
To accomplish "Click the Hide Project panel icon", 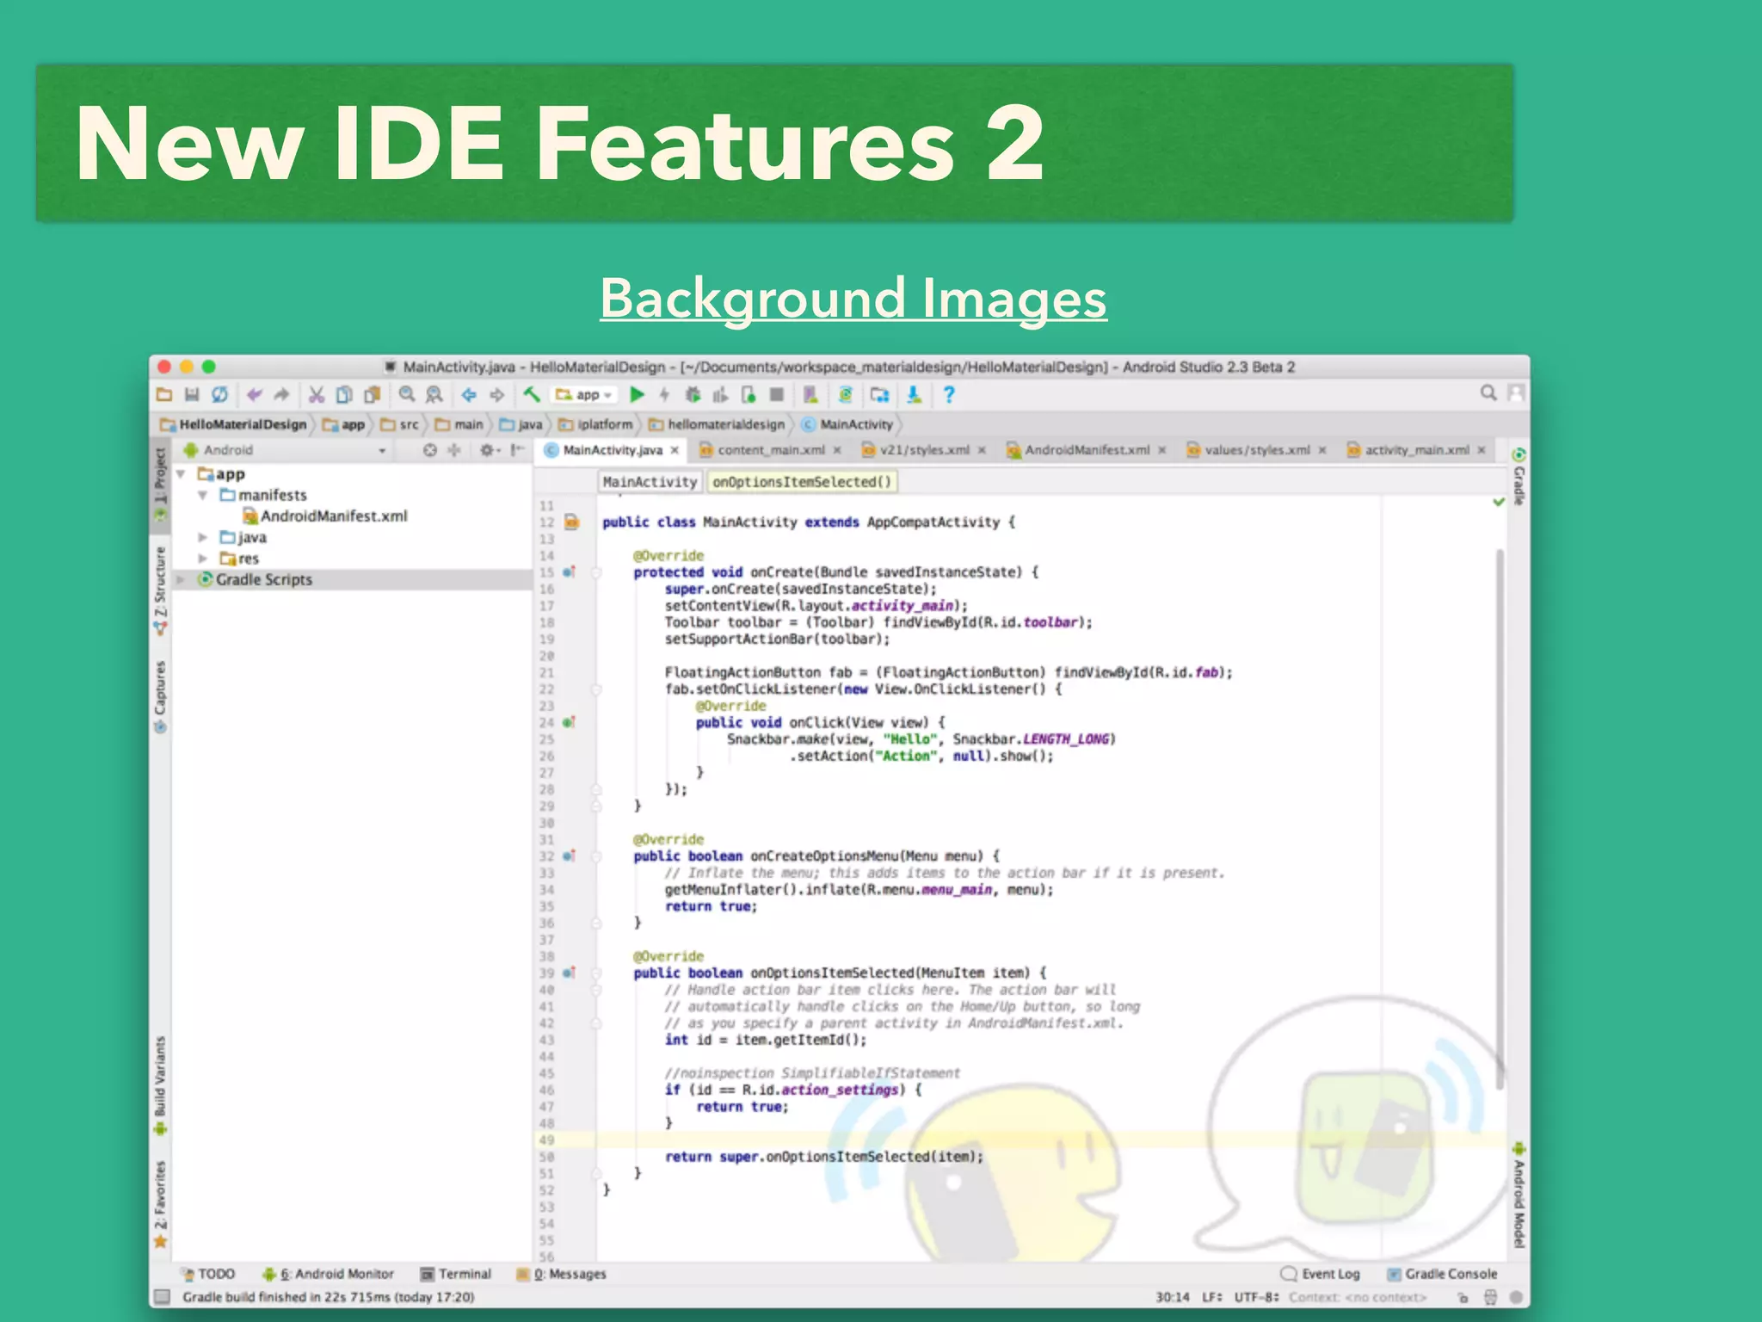I will [517, 450].
